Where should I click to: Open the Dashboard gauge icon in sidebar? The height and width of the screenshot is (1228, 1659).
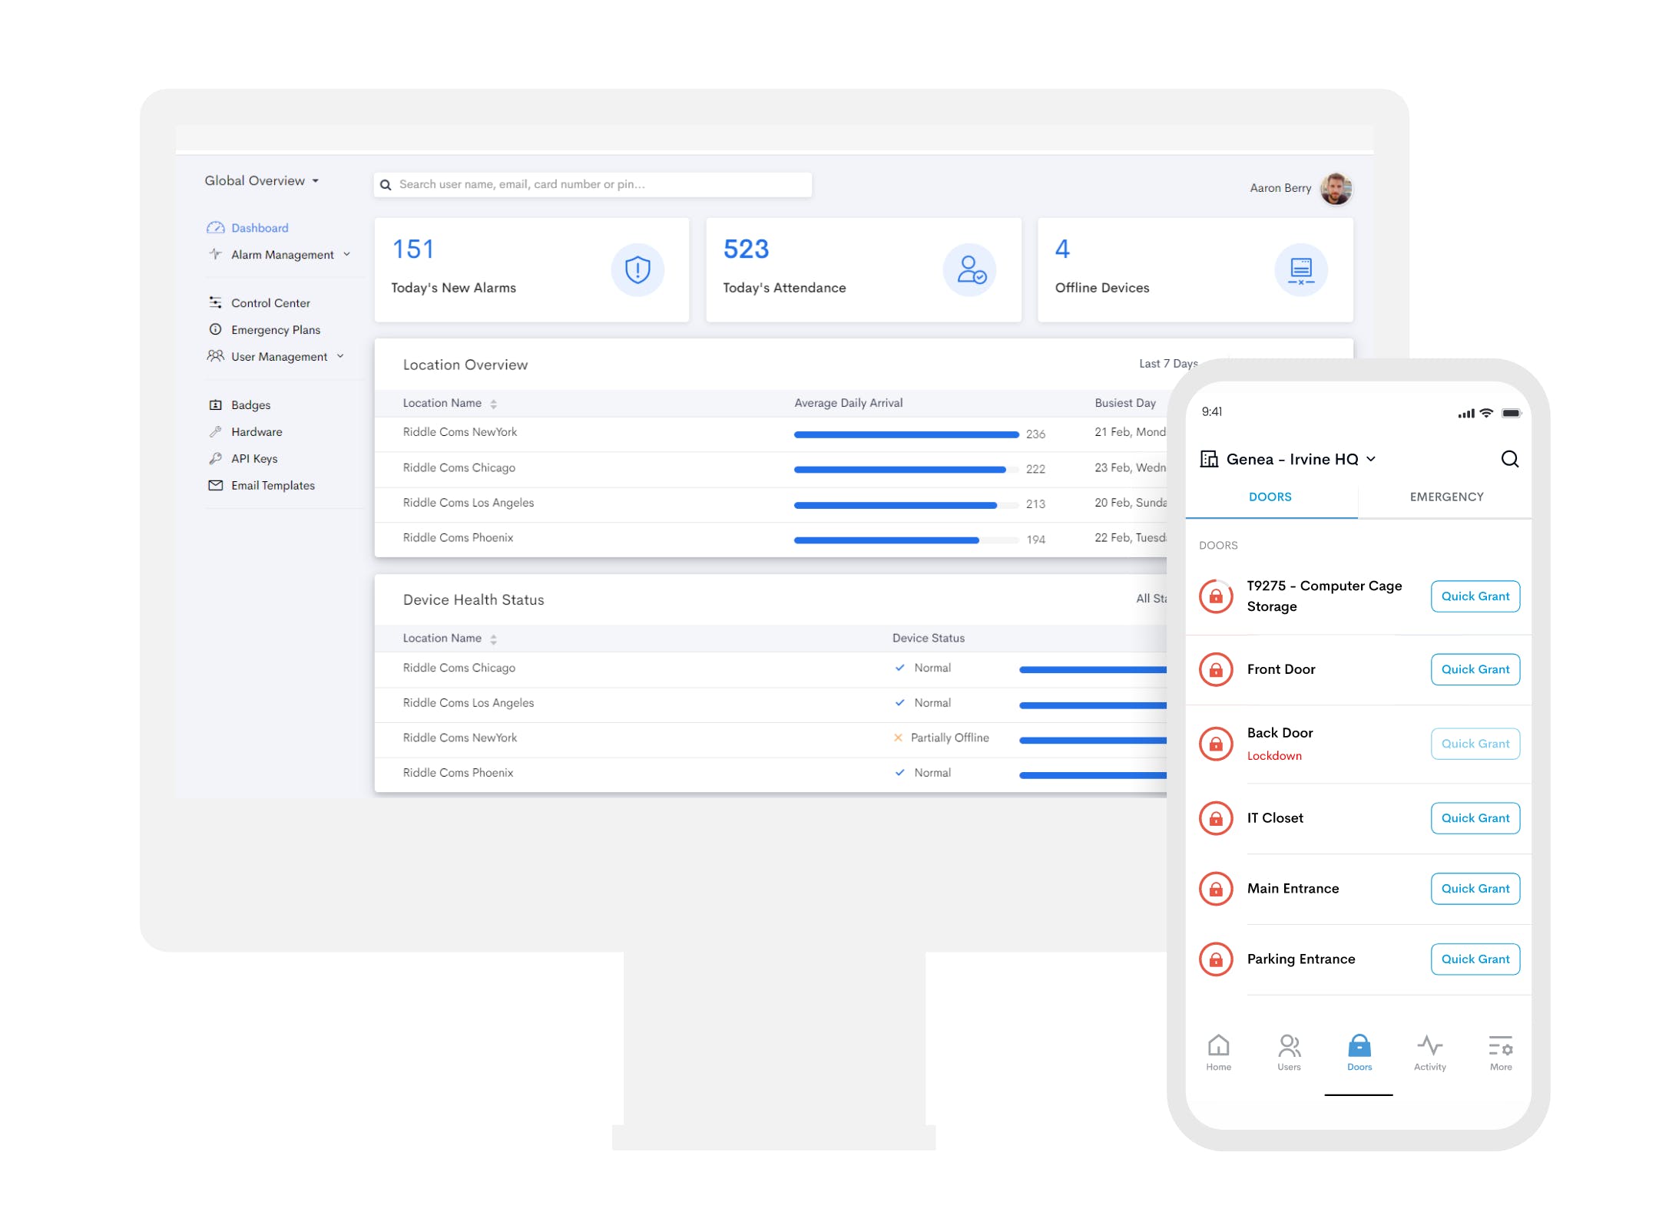pyautogui.click(x=215, y=228)
